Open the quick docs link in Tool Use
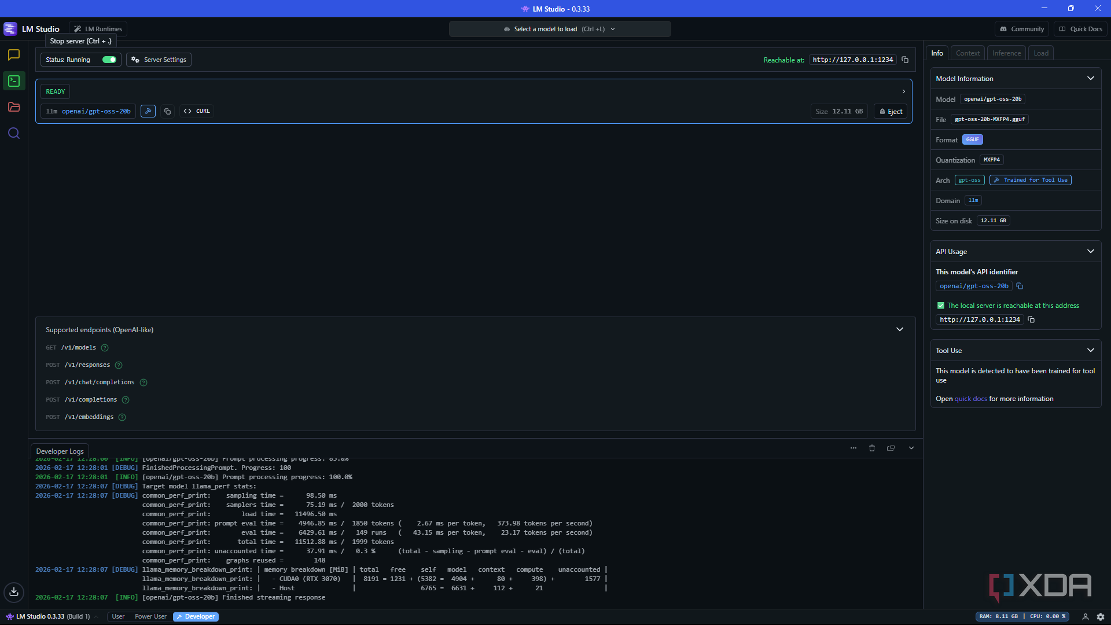 [970, 399]
